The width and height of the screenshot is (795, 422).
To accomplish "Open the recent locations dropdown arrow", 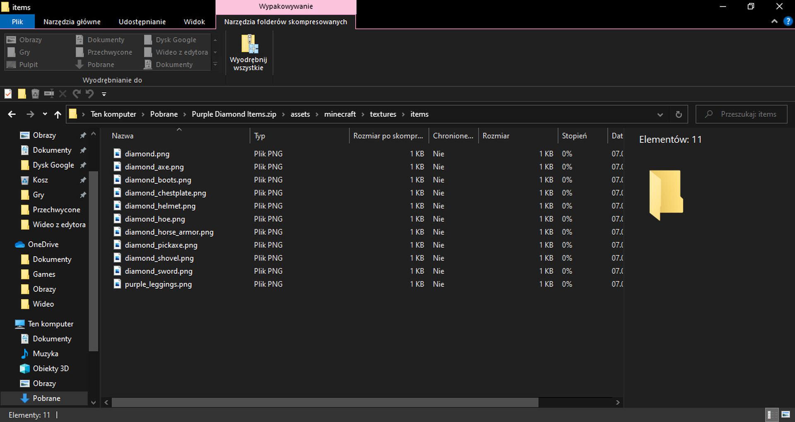I will (x=45, y=115).
